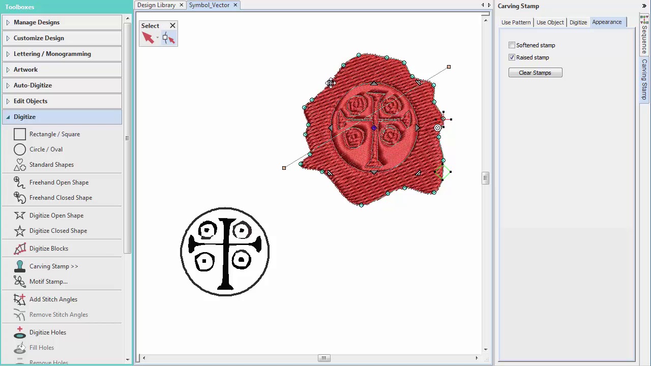The width and height of the screenshot is (651, 366).
Task: Click the Remove Stitch Angles icon
Action: point(20,315)
